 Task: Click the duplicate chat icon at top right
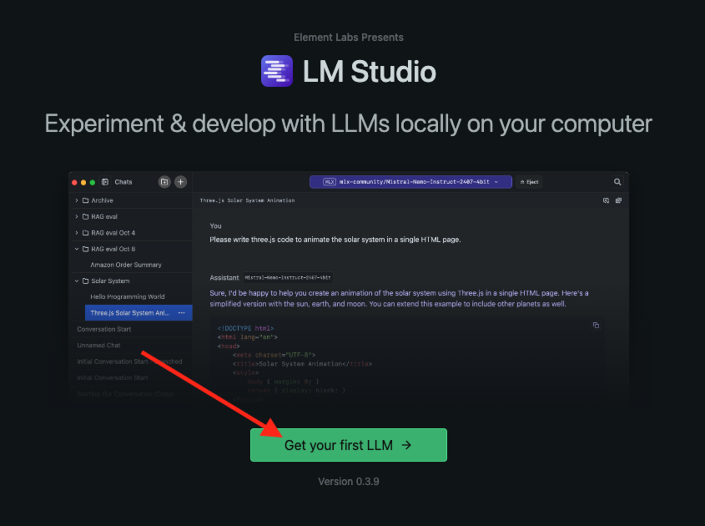click(x=618, y=200)
